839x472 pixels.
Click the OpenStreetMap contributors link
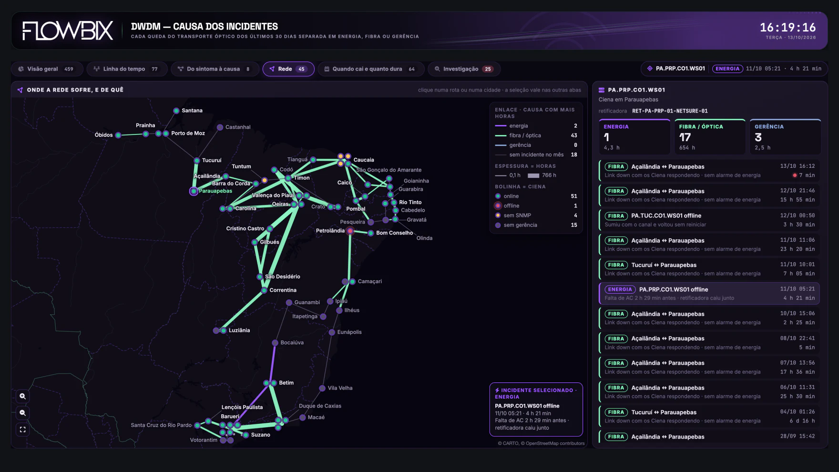coord(555,443)
